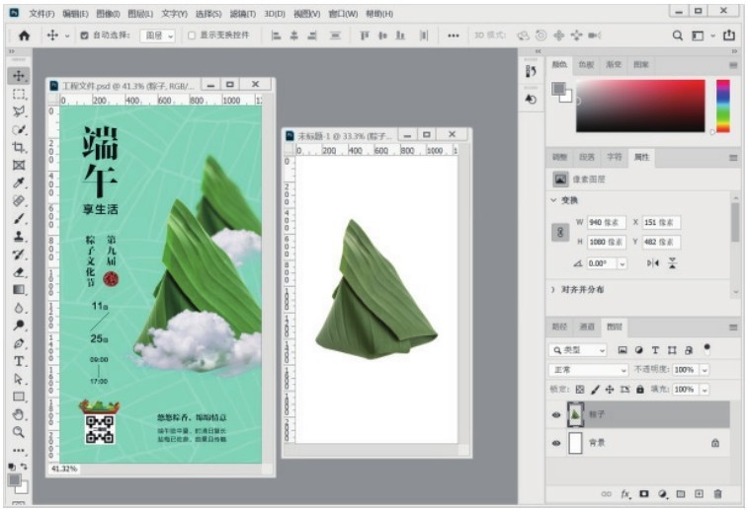Open the auto-select 图层 dropdown

coord(156,35)
